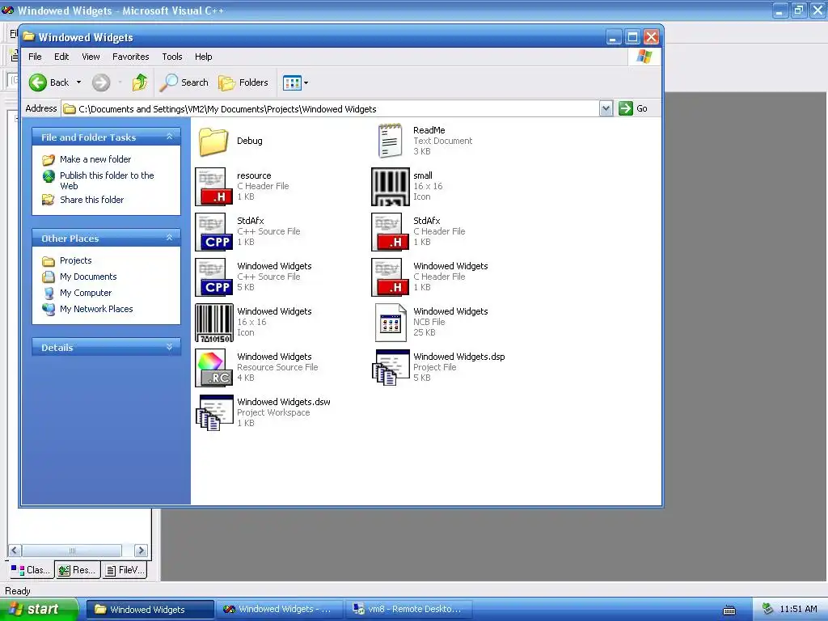Select Windowed Widgets 16 x 16 Icon file
Image resolution: width=828 pixels, height=621 pixels.
coord(213,323)
